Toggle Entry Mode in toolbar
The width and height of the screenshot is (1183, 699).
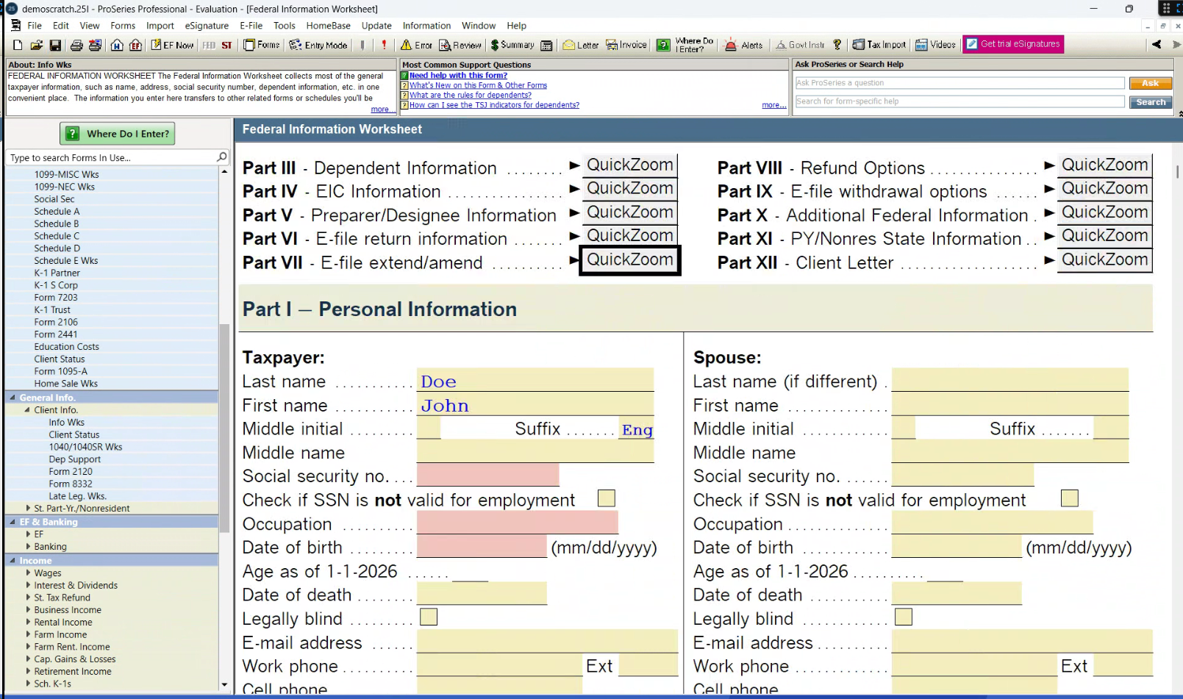tap(318, 45)
